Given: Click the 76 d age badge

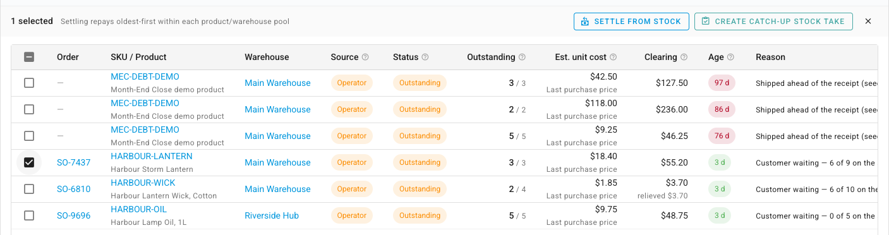Looking at the screenshot, I should pyautogui.click(x=722, y=136).
